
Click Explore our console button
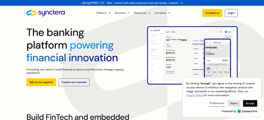74,82
